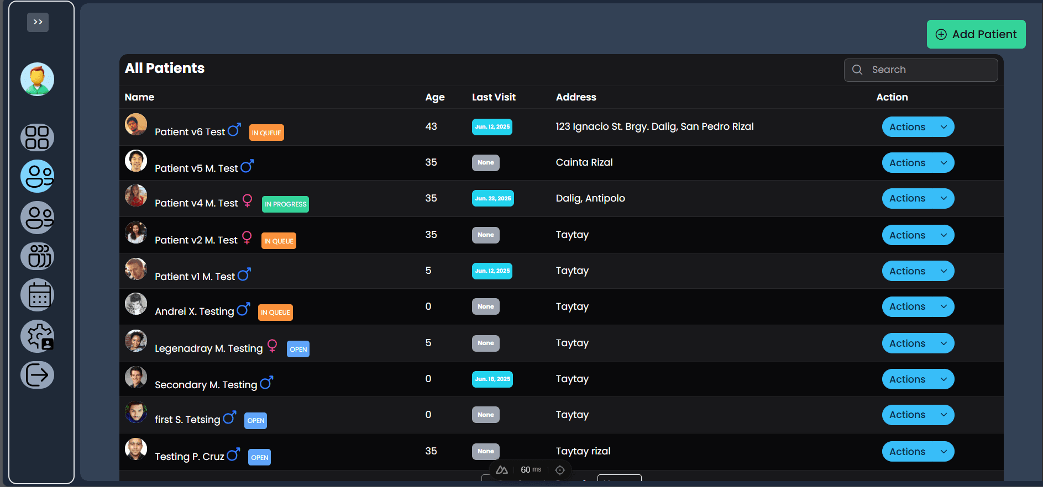The image size is (1043, 487).
Task: Expand the Actions menu for Testing P. Cruz
Action: [918, 452]
